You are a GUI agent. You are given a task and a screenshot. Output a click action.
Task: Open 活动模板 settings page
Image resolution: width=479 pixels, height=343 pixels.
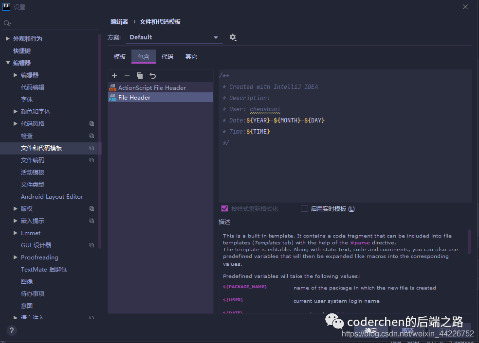click(33, 172)
